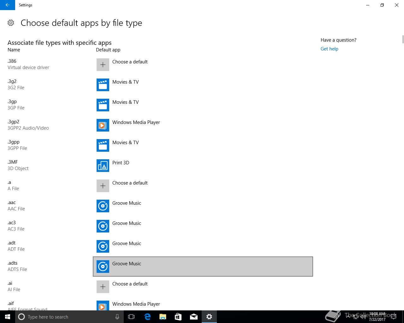This screenshot has width=404, height=323.
Task: Click Groove Music icon for .adt
Action: [x=103, y=246]
